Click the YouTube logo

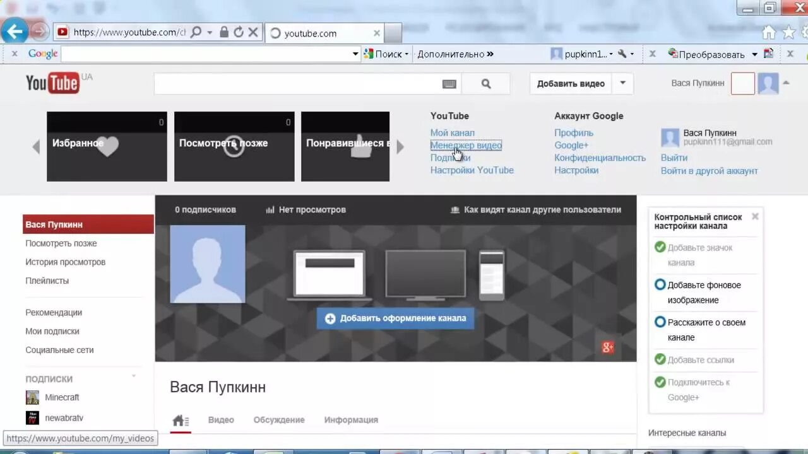[x=53, y=83]
